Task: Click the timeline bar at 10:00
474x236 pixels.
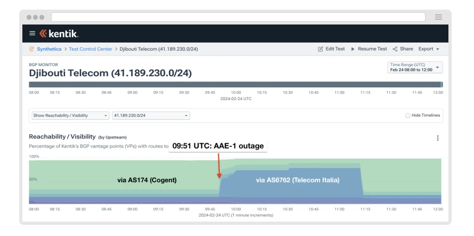Action: pos(236,84)
